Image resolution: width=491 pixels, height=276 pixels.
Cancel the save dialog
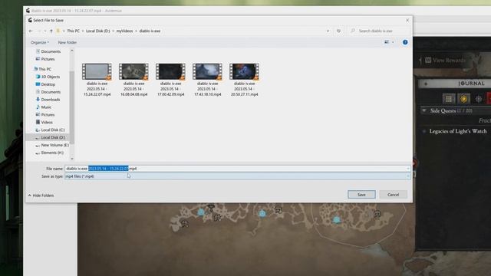click(393, 195)
